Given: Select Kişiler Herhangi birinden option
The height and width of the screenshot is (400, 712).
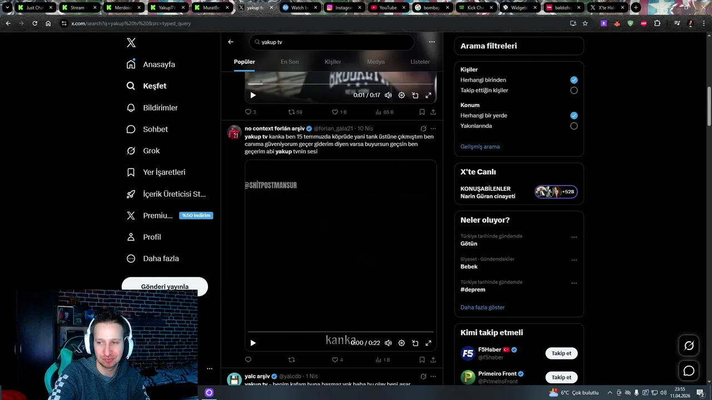Looking at the screenshot, I should point(574,80).
